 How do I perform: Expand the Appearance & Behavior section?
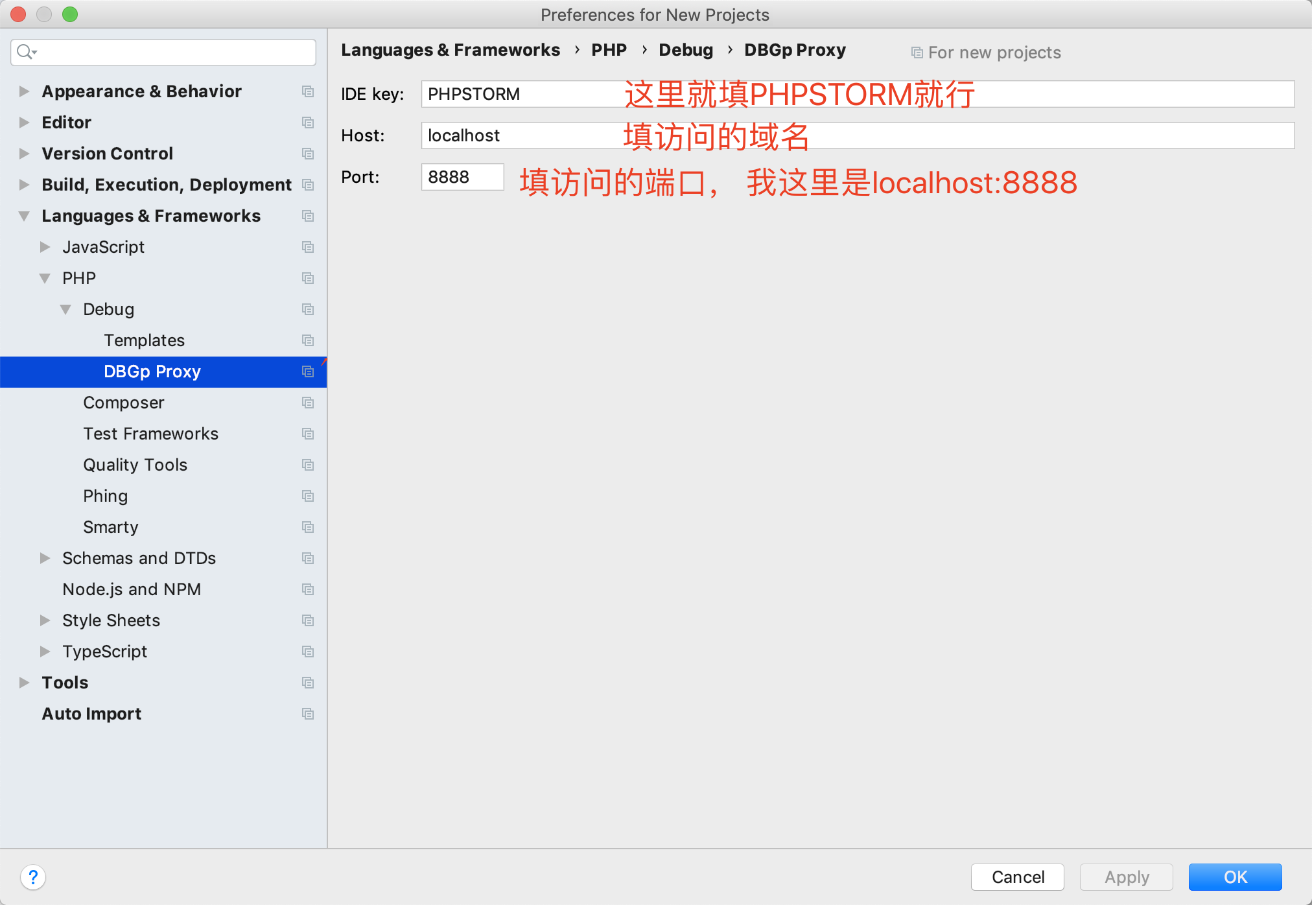coord(24,91)
